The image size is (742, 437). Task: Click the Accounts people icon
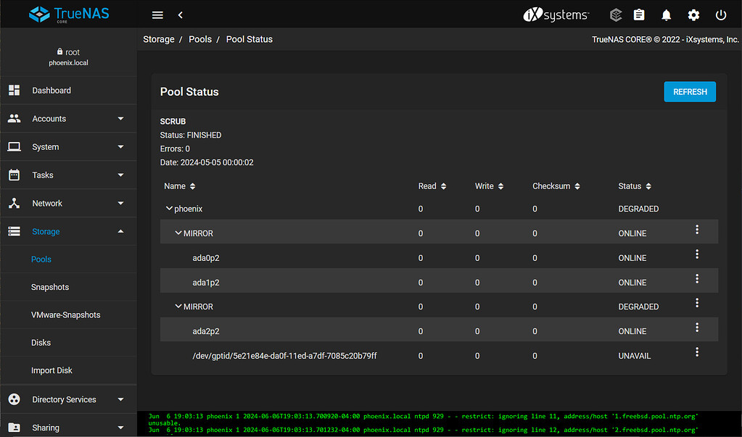pos(15,119)
